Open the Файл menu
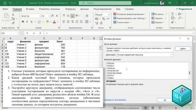 pyautogui.click(x=5, y=9)
